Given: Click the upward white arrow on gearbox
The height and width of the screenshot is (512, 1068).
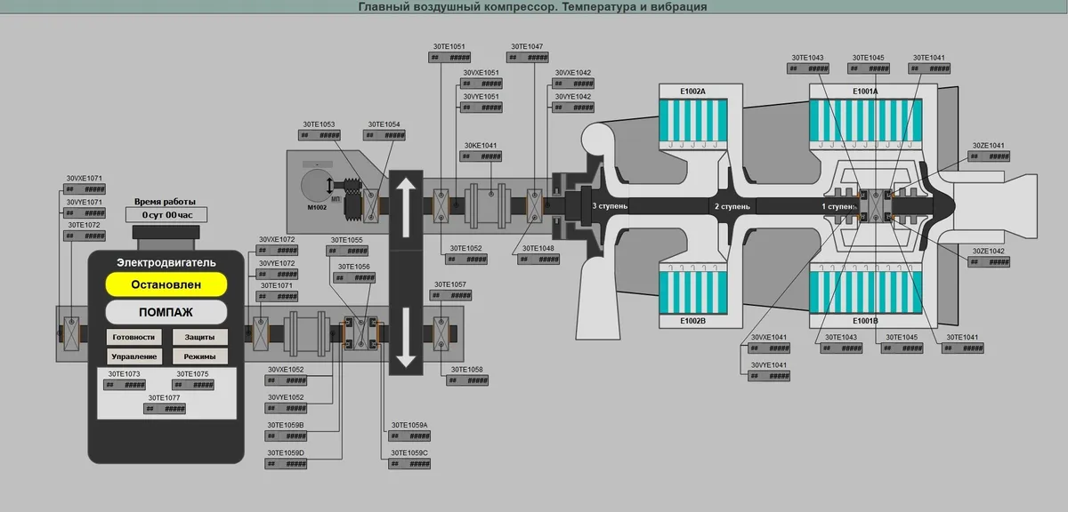Looking at the screenshot, I should tap(406, 206).
